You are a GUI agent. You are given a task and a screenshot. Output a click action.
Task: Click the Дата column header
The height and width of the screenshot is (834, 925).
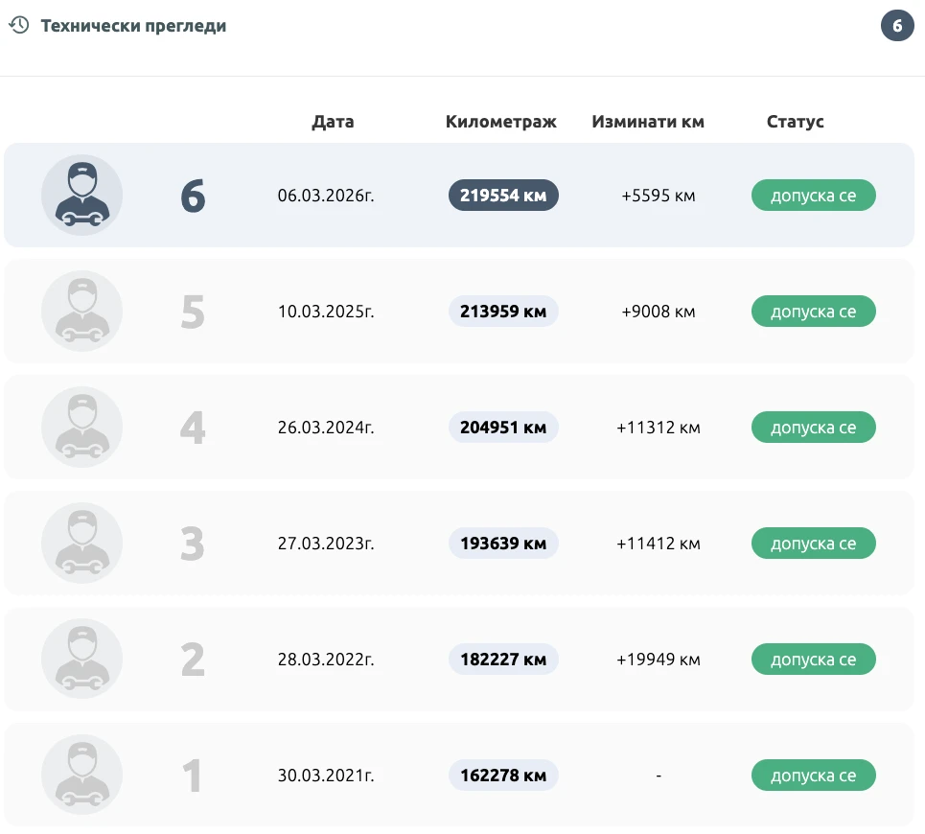point(333,122)
